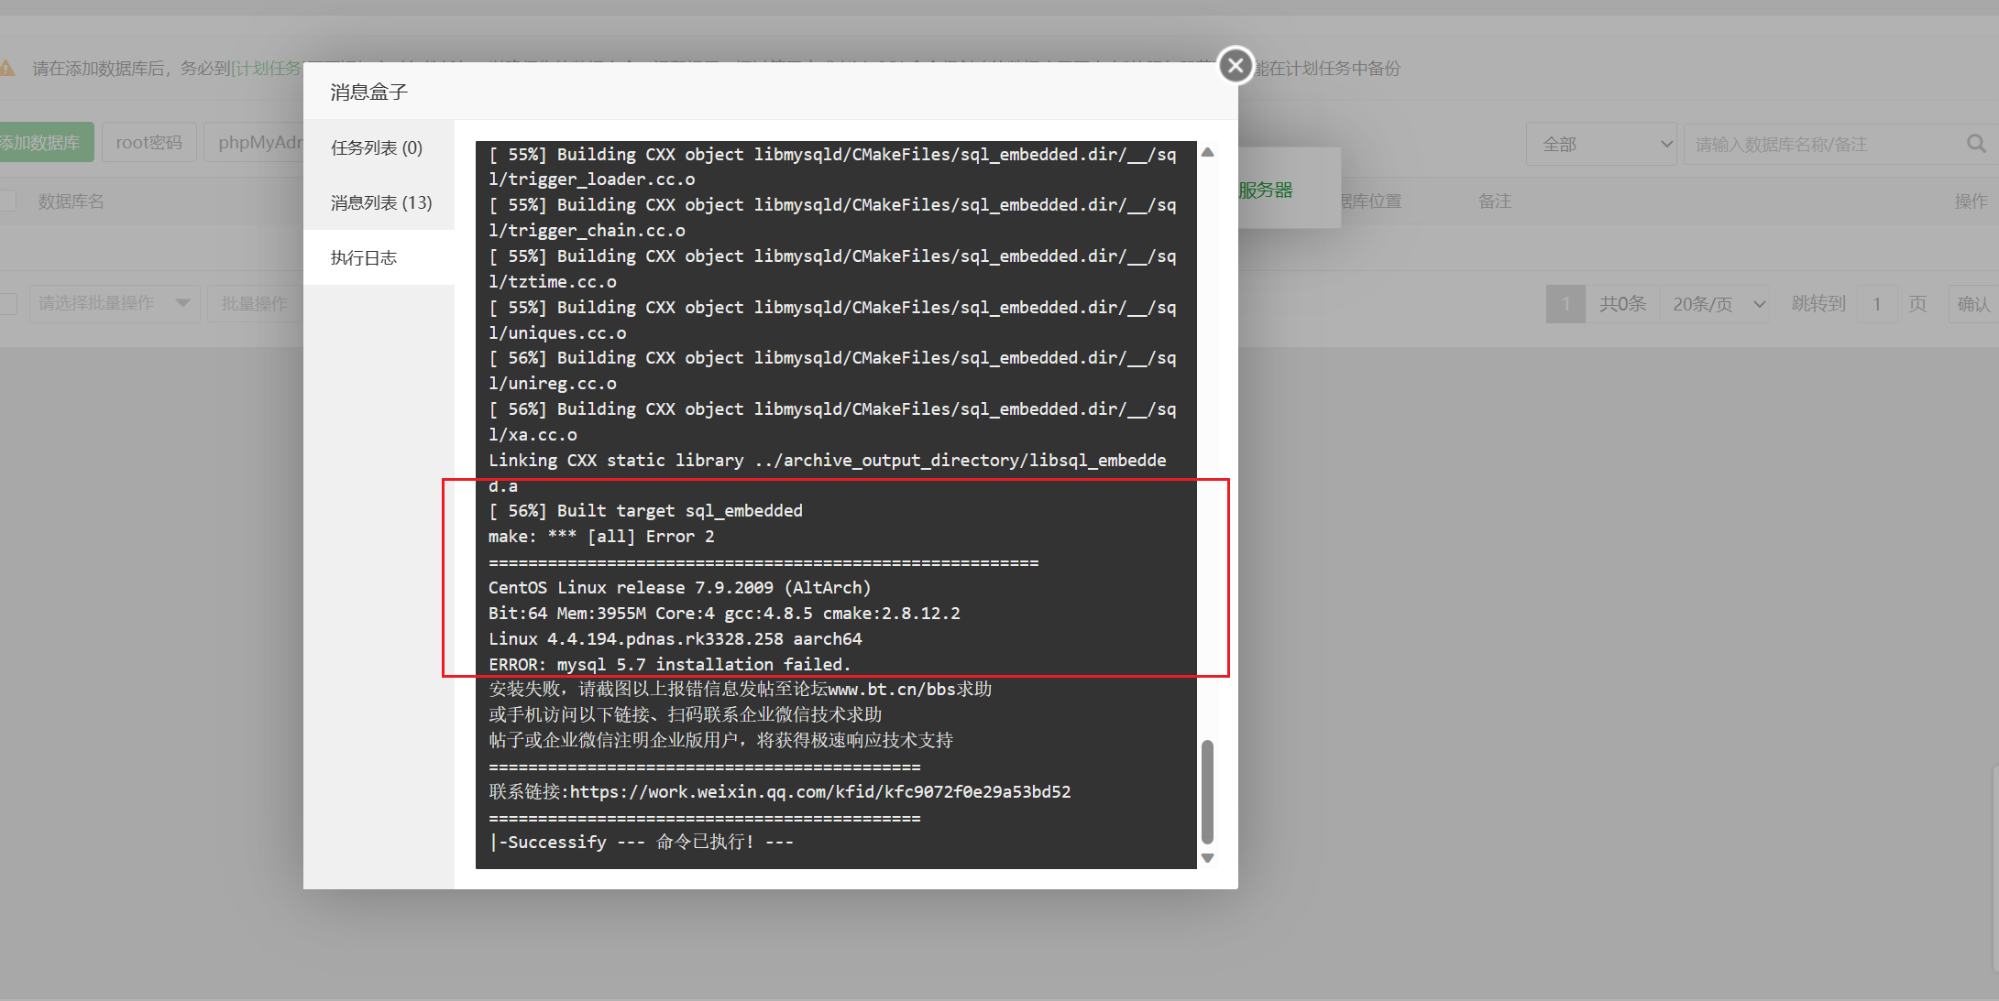Click the 'Linux 4.4.194.pdnas.rk3328.258 aarch64' line
This screenshot has width=1999, height=1001.
(x=675, y=638)
